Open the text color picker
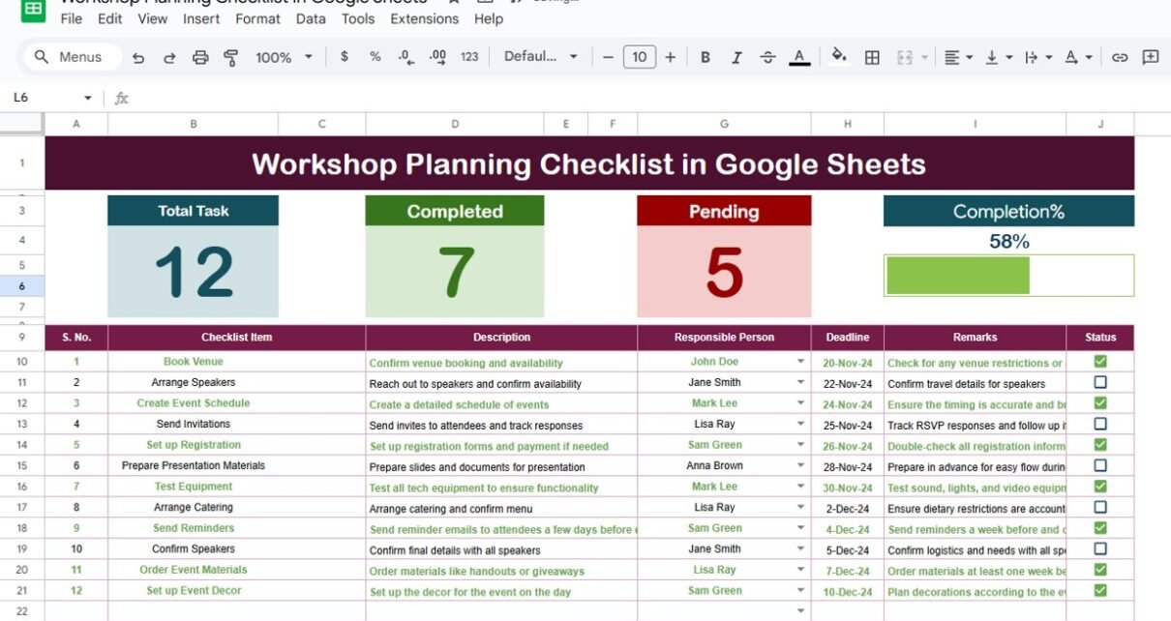This screenshot has width=1171, height=621. point(799,57)
